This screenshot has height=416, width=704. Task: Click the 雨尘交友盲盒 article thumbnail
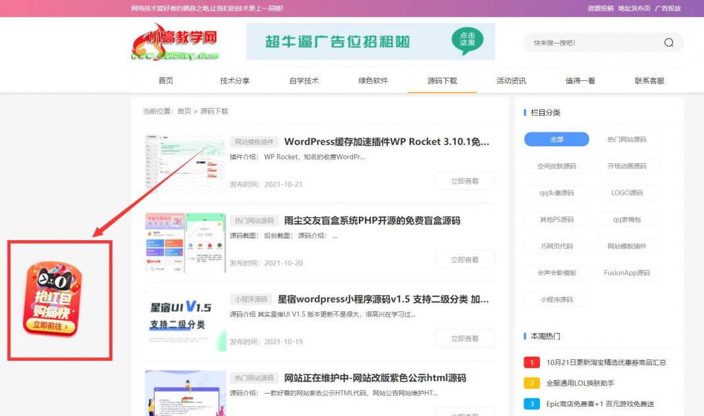pos(185,244)
